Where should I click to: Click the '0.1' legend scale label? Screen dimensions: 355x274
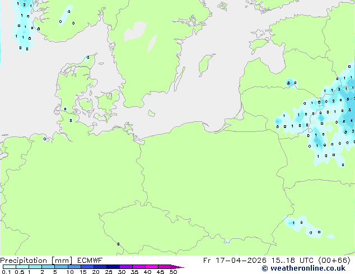click(x=6, y=272)
